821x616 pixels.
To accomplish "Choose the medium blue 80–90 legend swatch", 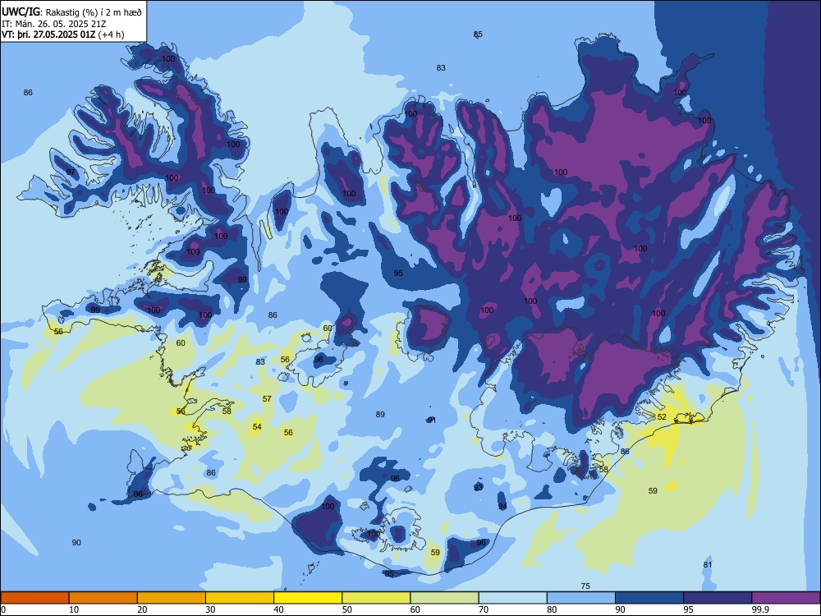I will pyautogui.click(x=581, y=598).
